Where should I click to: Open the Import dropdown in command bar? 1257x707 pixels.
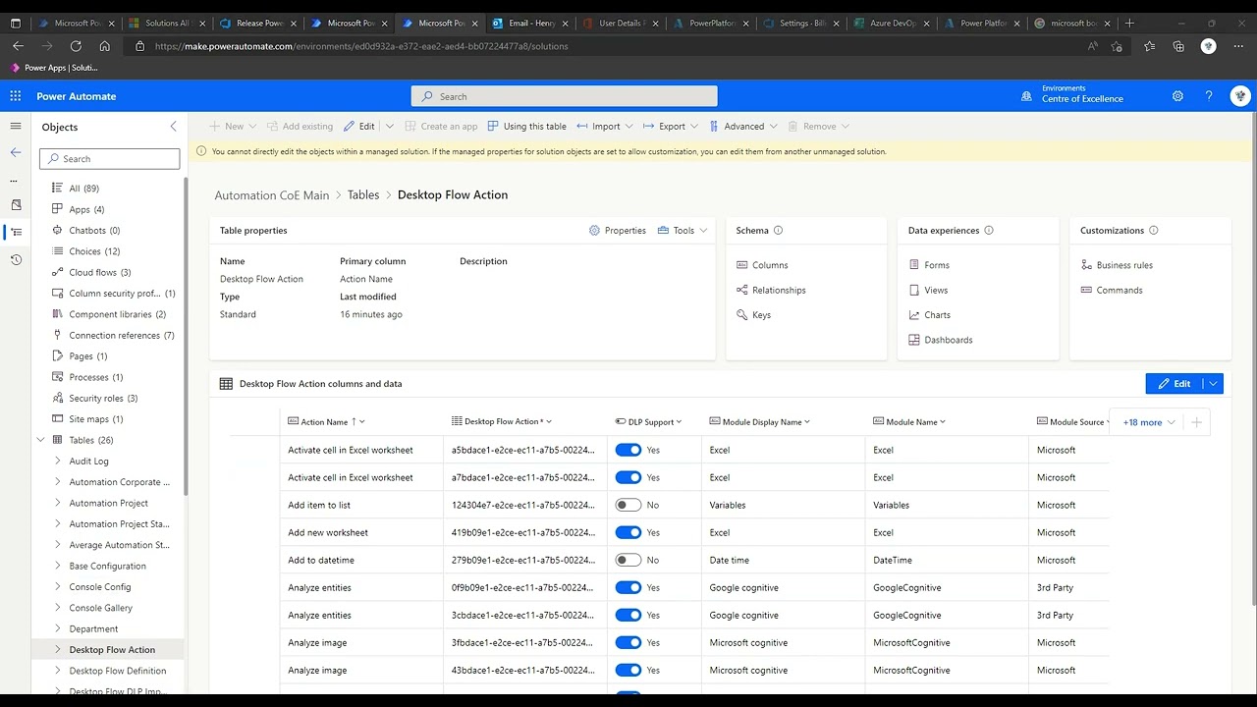pyautogui.click(x=605, y=127)
